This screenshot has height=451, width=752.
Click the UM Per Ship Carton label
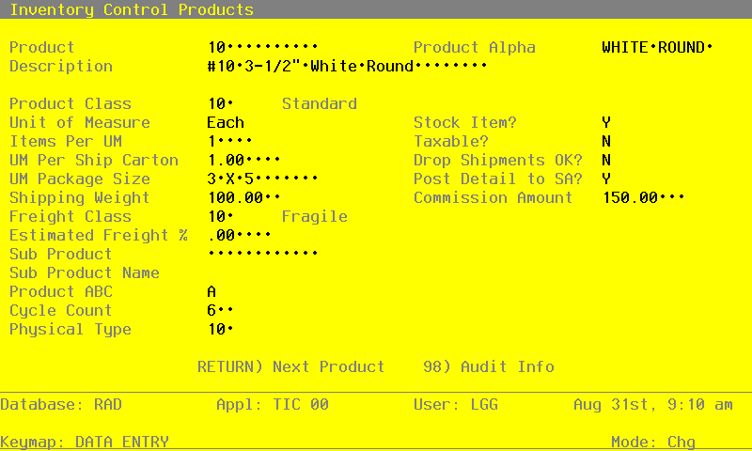pos(93,160)
